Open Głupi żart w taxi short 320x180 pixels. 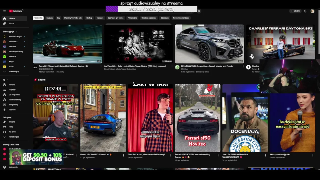150,118
